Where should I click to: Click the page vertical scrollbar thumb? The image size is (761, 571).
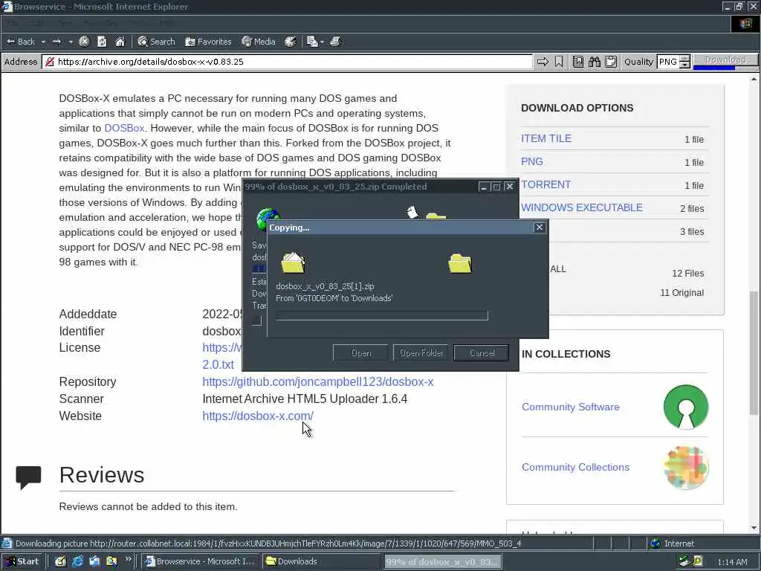754,353
